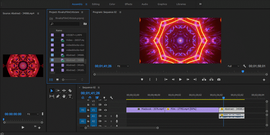Select the Pen tool
This screenshot has height=135, width=270.
[58, 97]
